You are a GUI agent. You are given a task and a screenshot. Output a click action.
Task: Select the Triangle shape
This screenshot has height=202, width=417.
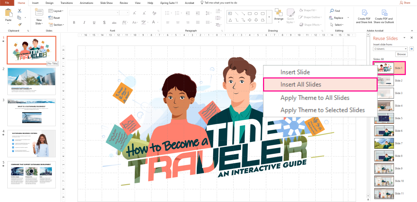[230, 20]
